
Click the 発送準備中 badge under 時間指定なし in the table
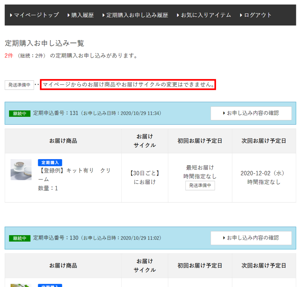pyautogui.click(x=200, y=186)
